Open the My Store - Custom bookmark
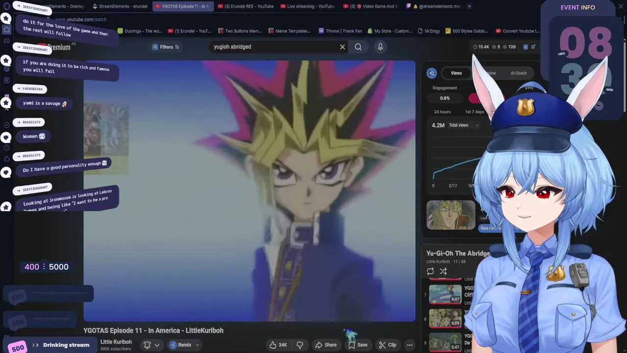Screen dimensions: 627x353 click(389, 31)
